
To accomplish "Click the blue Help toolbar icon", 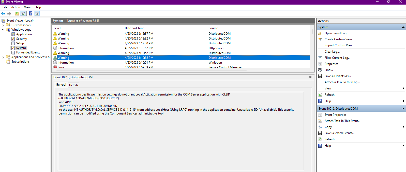I will point(31,13).
